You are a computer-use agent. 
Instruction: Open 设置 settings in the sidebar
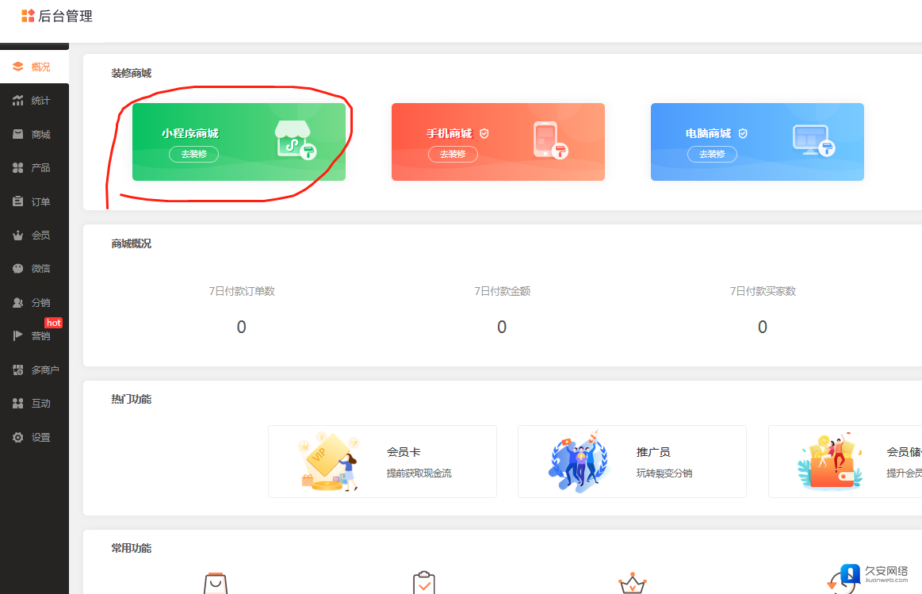pyautogui.click(x=34, y=438)
